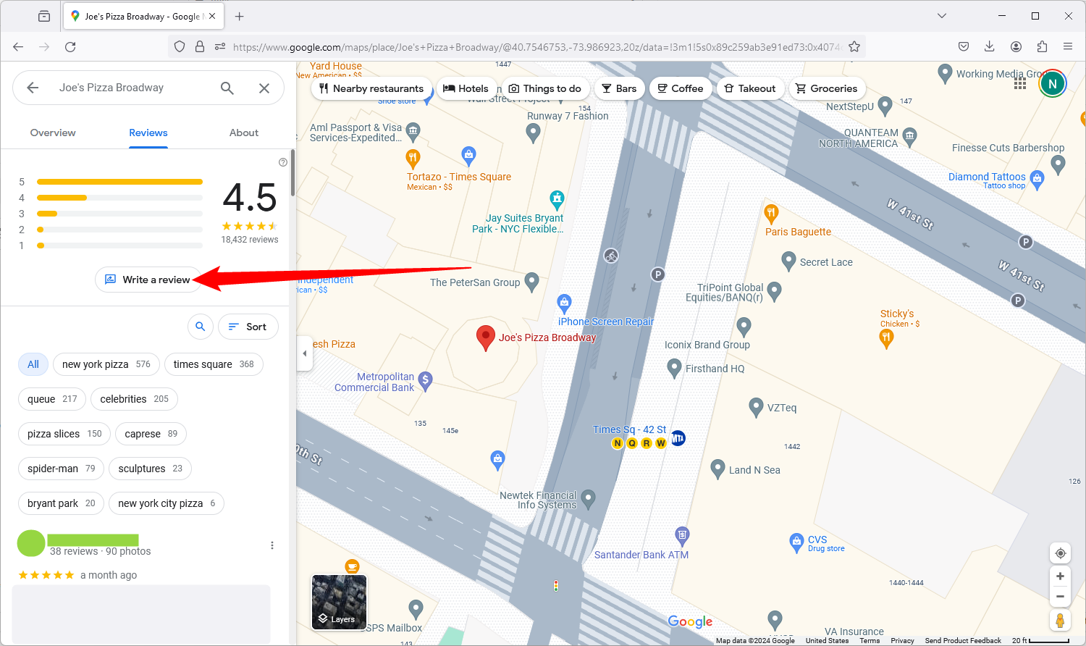The height and width of the screenshot is (646, 1086).
Task: Open the three-dot menu on the review
Action: tap(272, 545)
